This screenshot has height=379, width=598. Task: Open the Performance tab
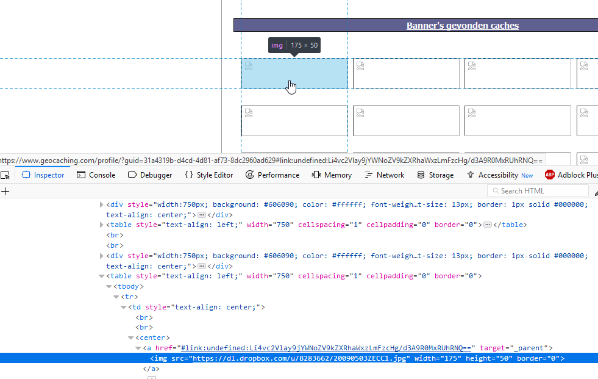(x=272, y=175)
